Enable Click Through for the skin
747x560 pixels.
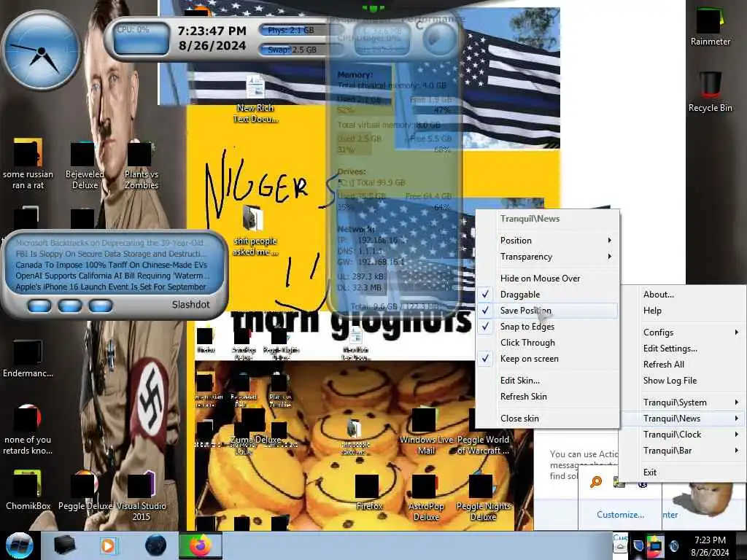pos(548,343)
